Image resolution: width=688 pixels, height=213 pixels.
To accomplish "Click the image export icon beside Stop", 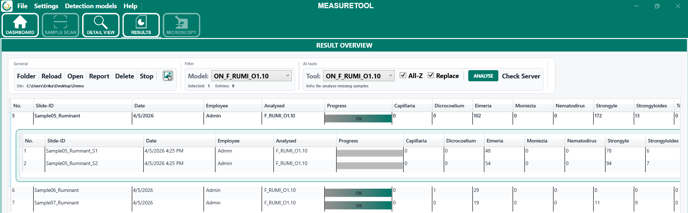I will [x=168, y=76].
